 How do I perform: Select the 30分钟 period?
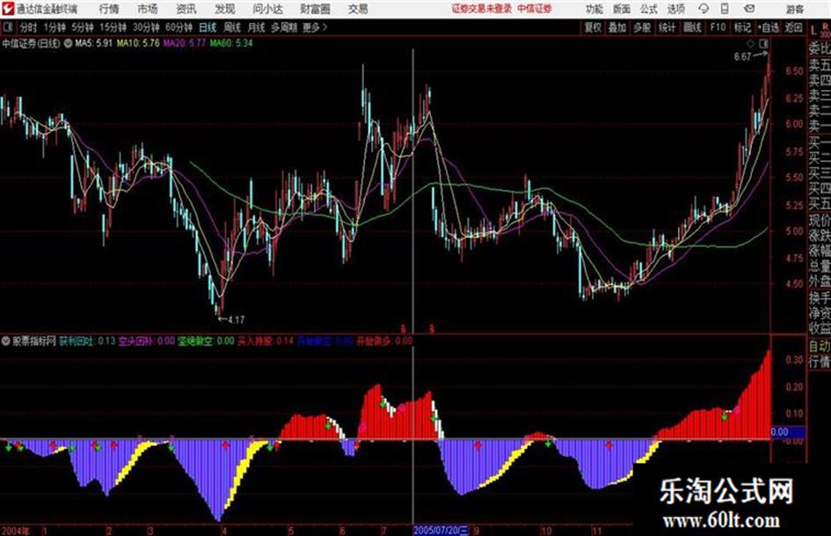click(146, 27)
